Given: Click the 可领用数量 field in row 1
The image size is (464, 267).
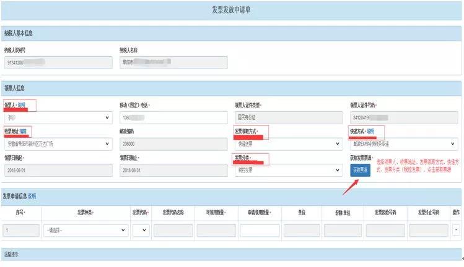Looking at the screenshot, I should point(216,231).
